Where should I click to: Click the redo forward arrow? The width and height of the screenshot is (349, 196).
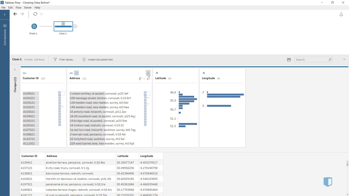22,14
